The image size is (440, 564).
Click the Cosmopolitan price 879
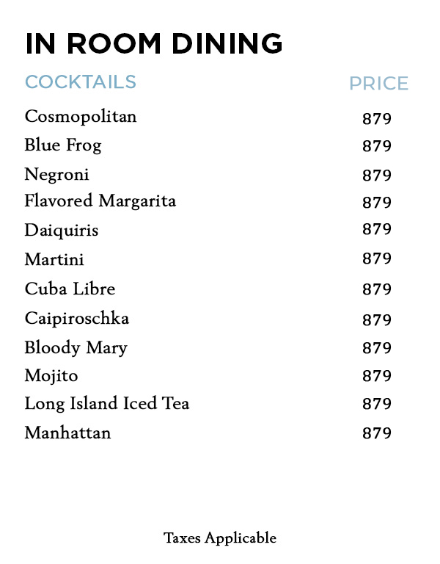pyautogui.click(x=377, y=119)
